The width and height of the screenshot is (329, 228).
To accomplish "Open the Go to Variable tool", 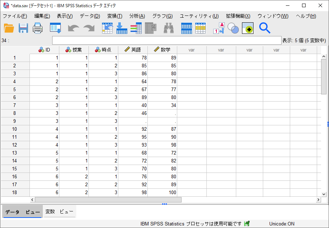I will pos(121,28).
